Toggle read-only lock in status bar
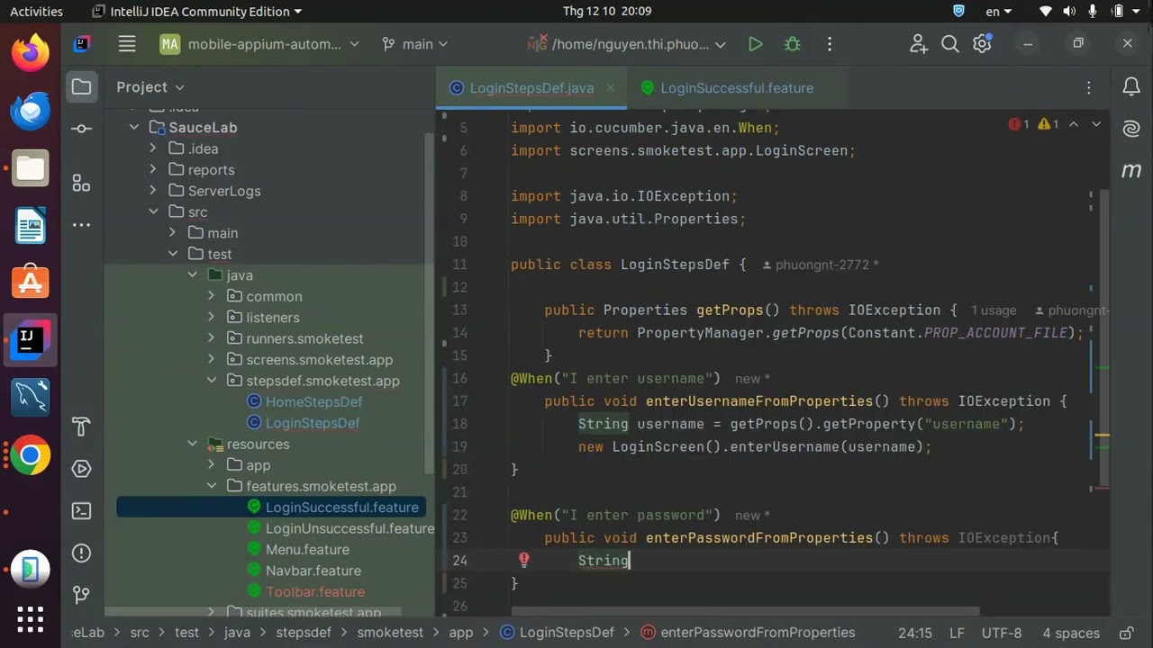 click(x=1126, y=633)
